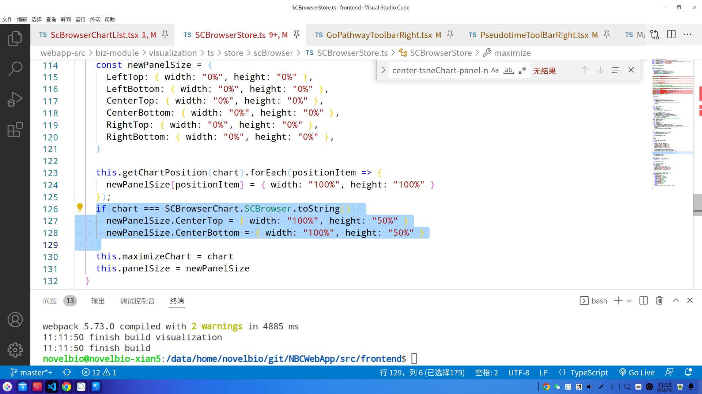
Task: Open the Manage settings gear
Action: coord(15,350)
